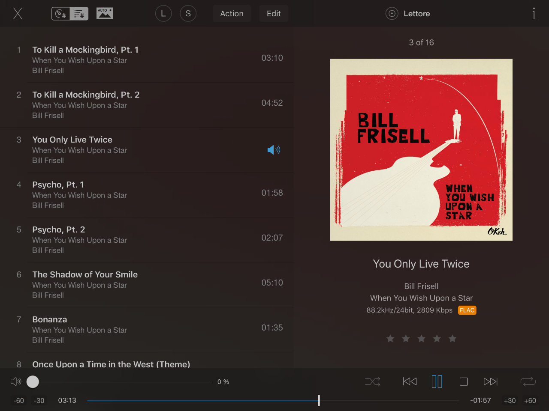The height and width of the screenshot is (411, 549).
Task: Pause the current playback
Action: point(437,381)
